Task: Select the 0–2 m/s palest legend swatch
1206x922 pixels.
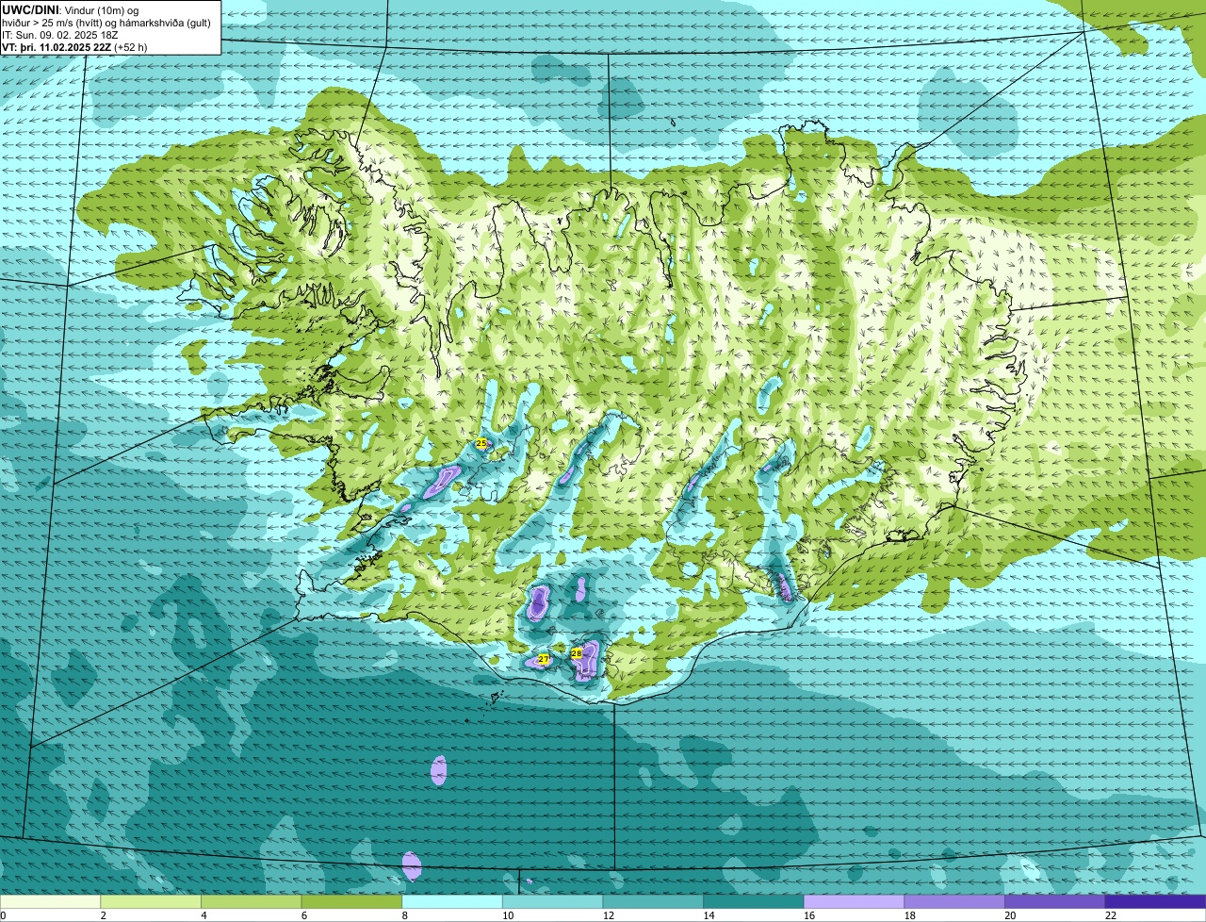Action: (50, 901)
